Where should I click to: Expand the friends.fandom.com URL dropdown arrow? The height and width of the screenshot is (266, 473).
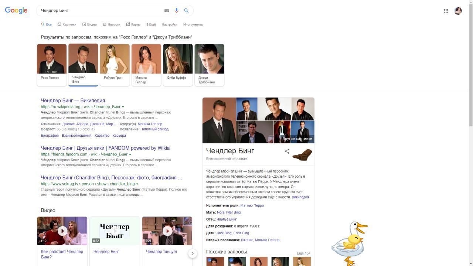tap(130, 154)
